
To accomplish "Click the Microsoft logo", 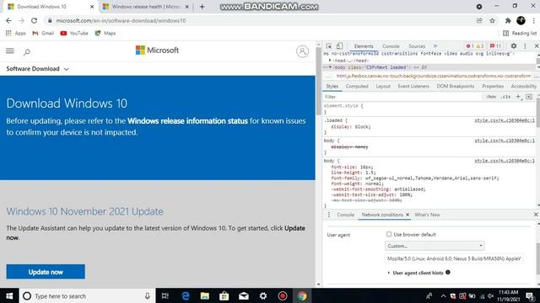I will click(x=157, y=50).
